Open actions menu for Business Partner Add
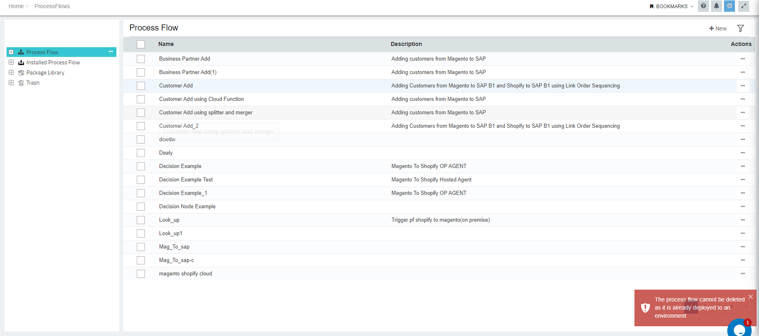759x336 pixels. tap(743, 59)
